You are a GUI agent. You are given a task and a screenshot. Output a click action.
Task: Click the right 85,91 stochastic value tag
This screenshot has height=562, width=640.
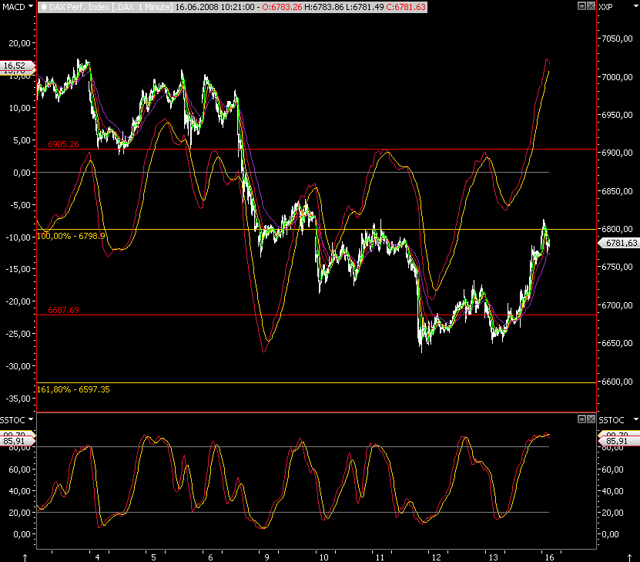click(618, 441)
